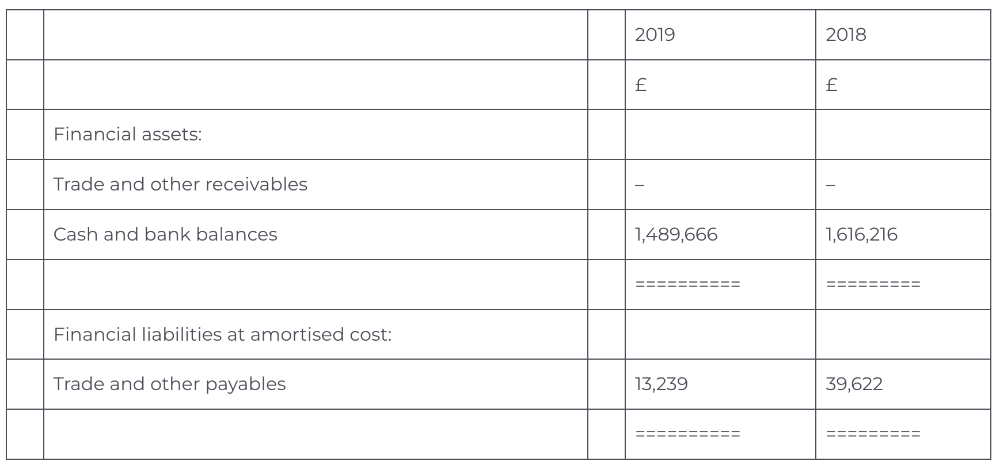This screenshot has height=465, width=996.
Task: Click 2019 double underline below trade payables
Action: coord(687,434)
